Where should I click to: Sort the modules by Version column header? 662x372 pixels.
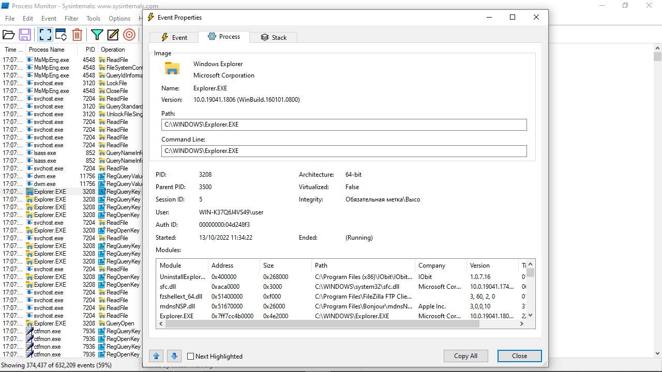(x=492, y=266)
